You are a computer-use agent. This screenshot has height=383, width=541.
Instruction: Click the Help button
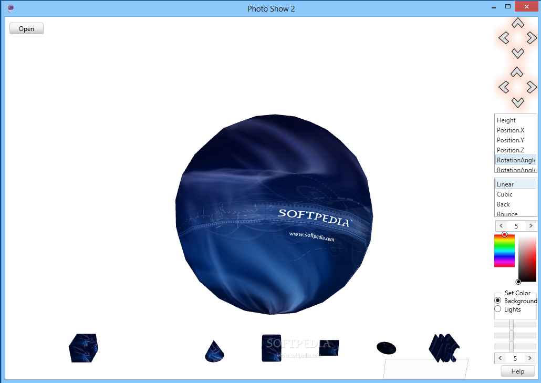pyautogui.click(x=517, y=371)
